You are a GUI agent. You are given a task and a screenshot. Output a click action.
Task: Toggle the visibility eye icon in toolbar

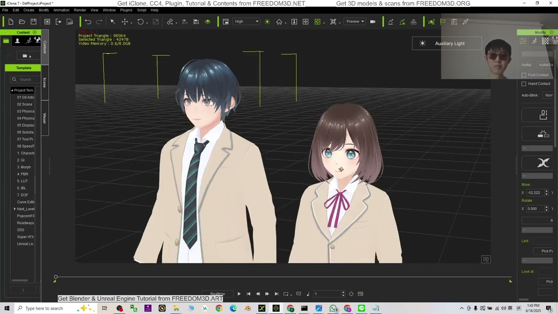(x=208, y=21)
